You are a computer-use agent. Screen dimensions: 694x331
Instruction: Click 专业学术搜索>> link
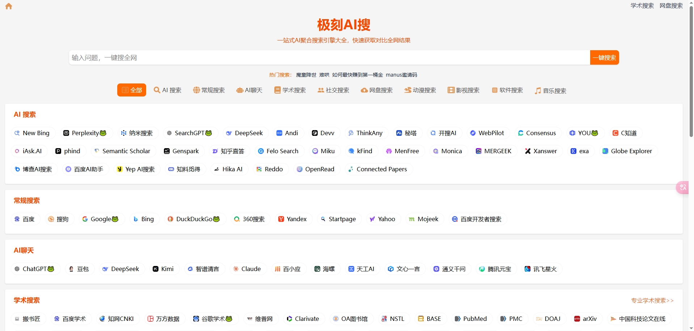coord(652,300)
